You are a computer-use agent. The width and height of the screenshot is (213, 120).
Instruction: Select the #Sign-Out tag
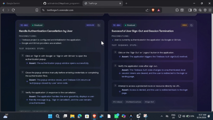point(149,102)
